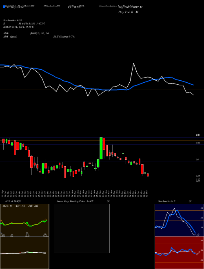Click the '30 Sep' date axis label
The width and height of the screenshot is (204, 269).
pos(3,193)
